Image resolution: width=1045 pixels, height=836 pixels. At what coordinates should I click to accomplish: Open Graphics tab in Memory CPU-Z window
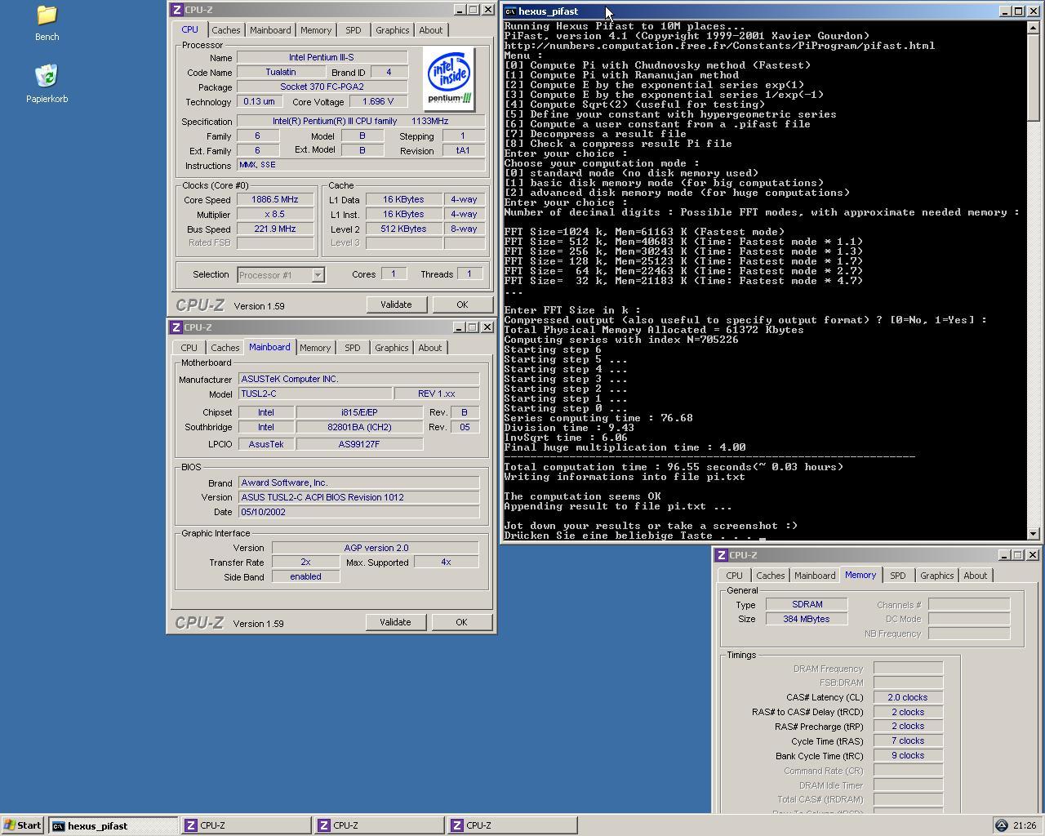937,576
